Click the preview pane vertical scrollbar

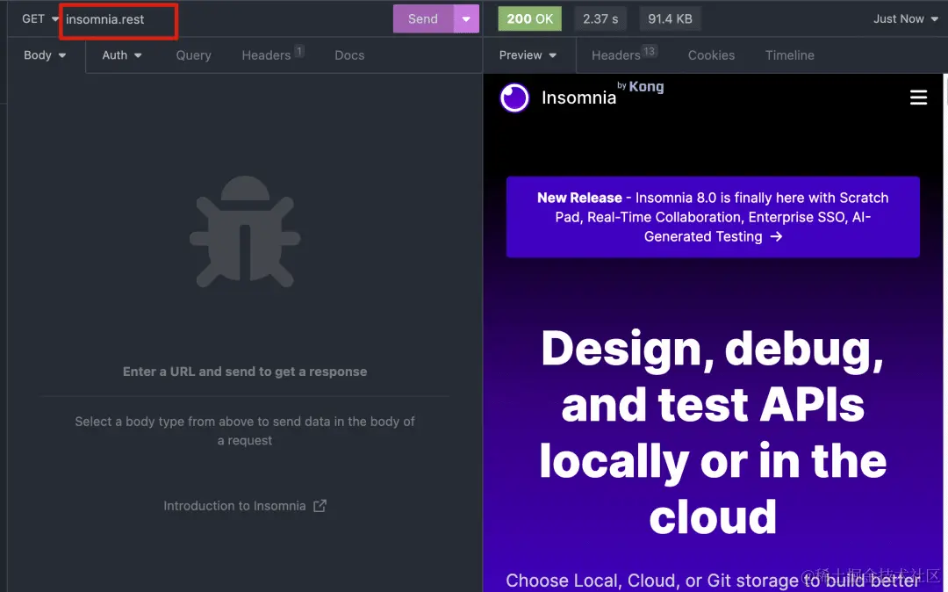pyautogui.click(x=944, y=333)
